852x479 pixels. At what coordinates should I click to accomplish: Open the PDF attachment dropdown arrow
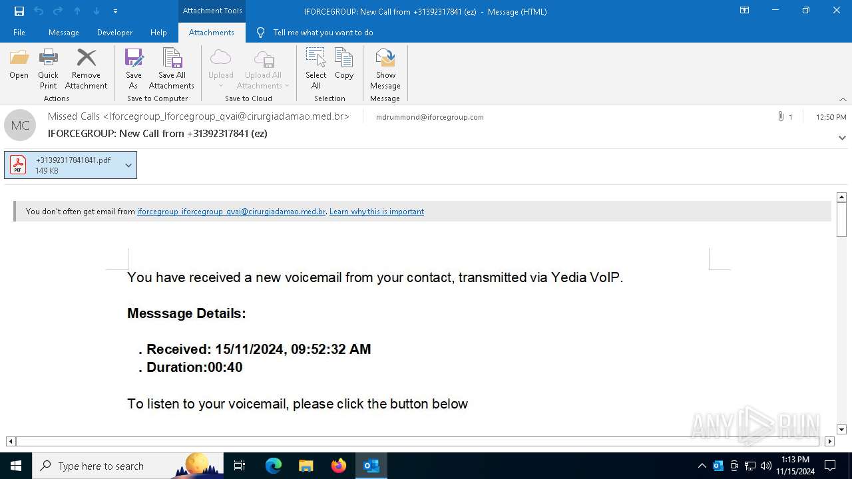click(x=128, y=165)
